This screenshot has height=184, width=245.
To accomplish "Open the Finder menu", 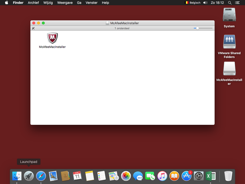I will [18, 3].
